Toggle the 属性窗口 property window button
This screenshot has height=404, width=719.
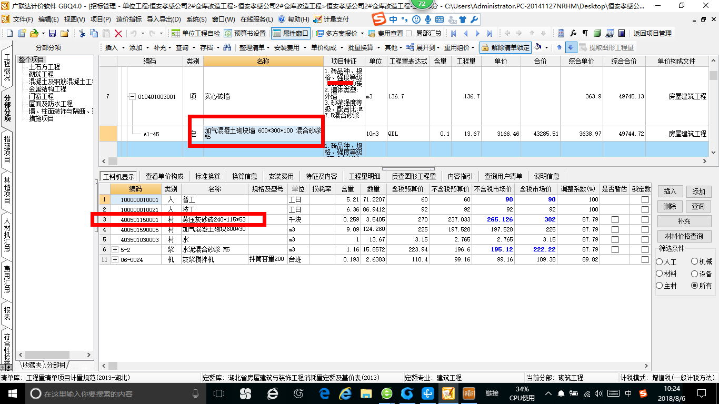(x=291, y=33)
